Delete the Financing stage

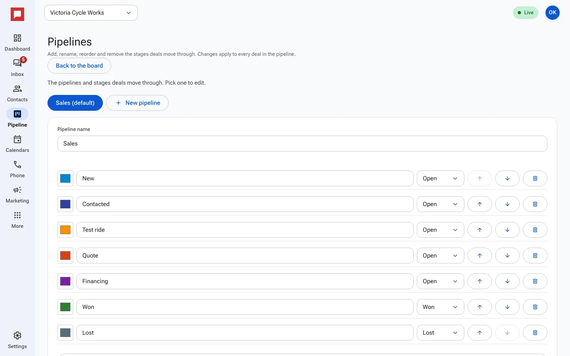coord(535,281)
